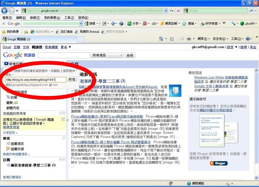Image resolution: width=259 pixels, height=187 pixels.
Task: Open the 我的最愛(A) menu
Action: coord(52,18)
